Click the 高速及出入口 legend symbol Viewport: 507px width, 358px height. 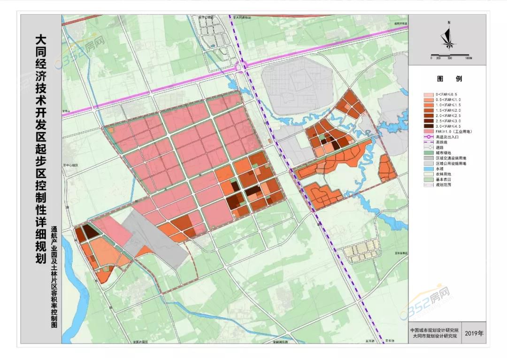(430, 137)
